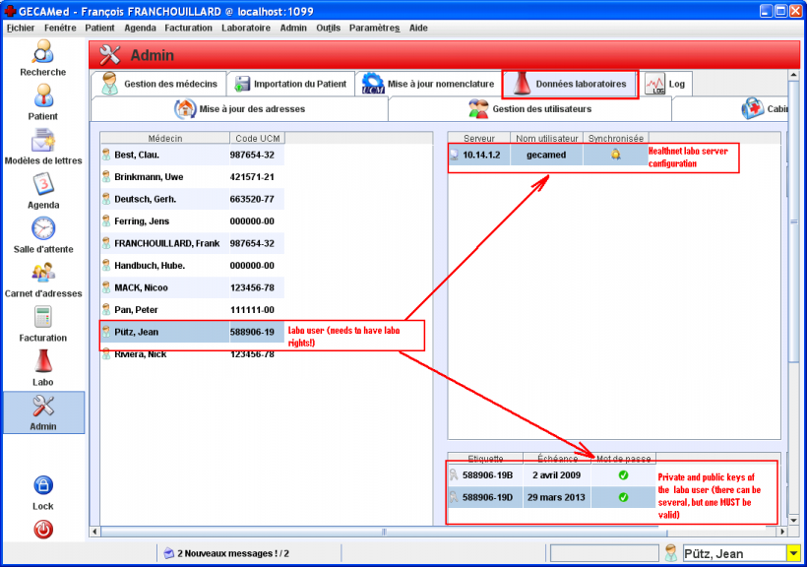The height and width of the screenshot is (567, 807).
Task: Switch to Importation du Patient tab
Action: click(x=291, y=84)
